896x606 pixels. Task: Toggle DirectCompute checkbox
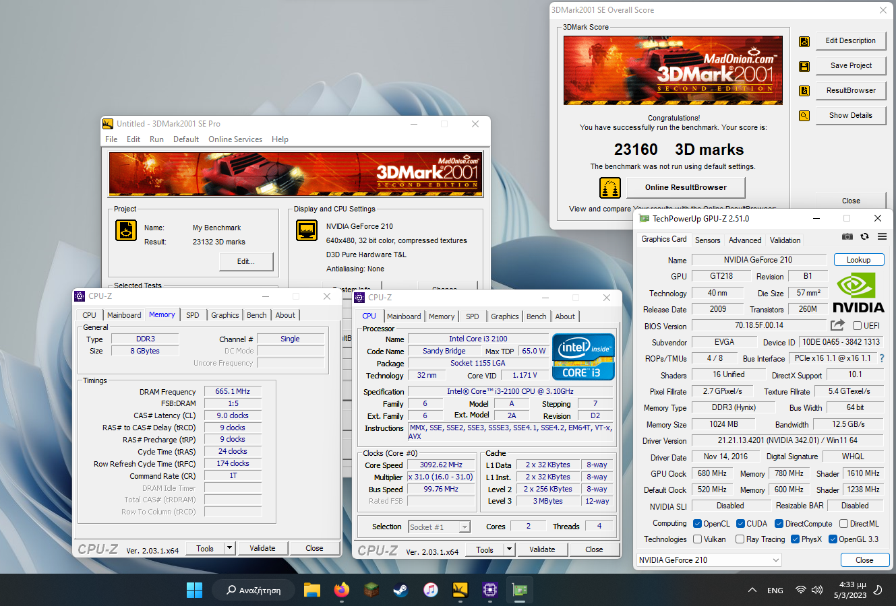pyautogui.click(x=779, y=523)
